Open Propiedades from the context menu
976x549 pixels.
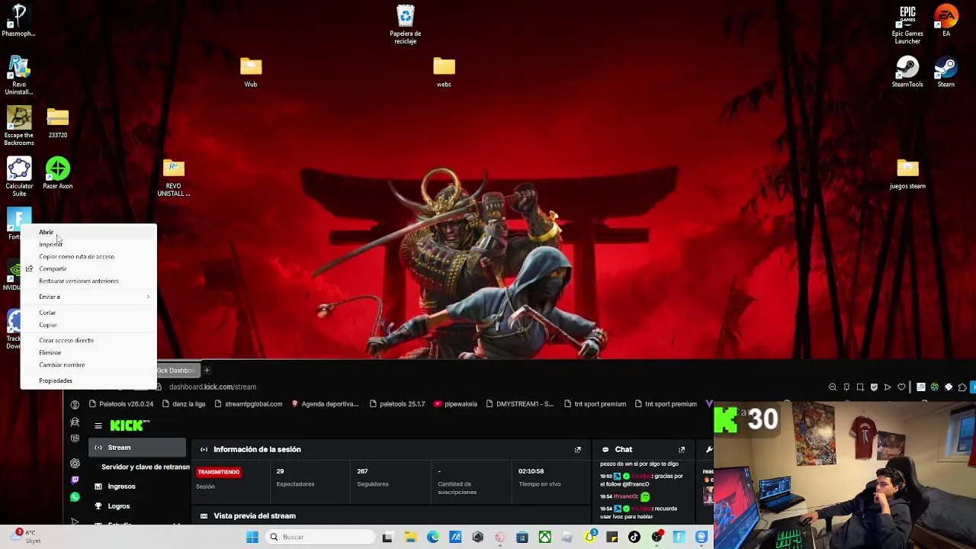point(88,380)
